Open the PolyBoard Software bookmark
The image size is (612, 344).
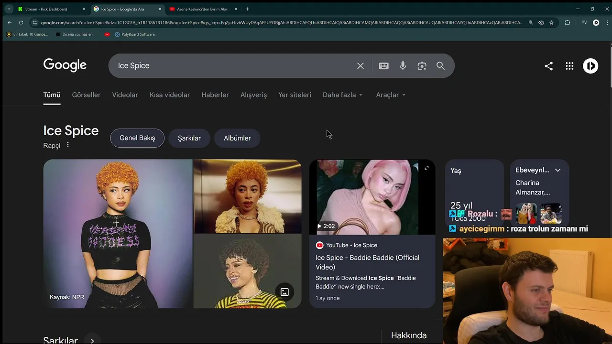pos(136,34)
